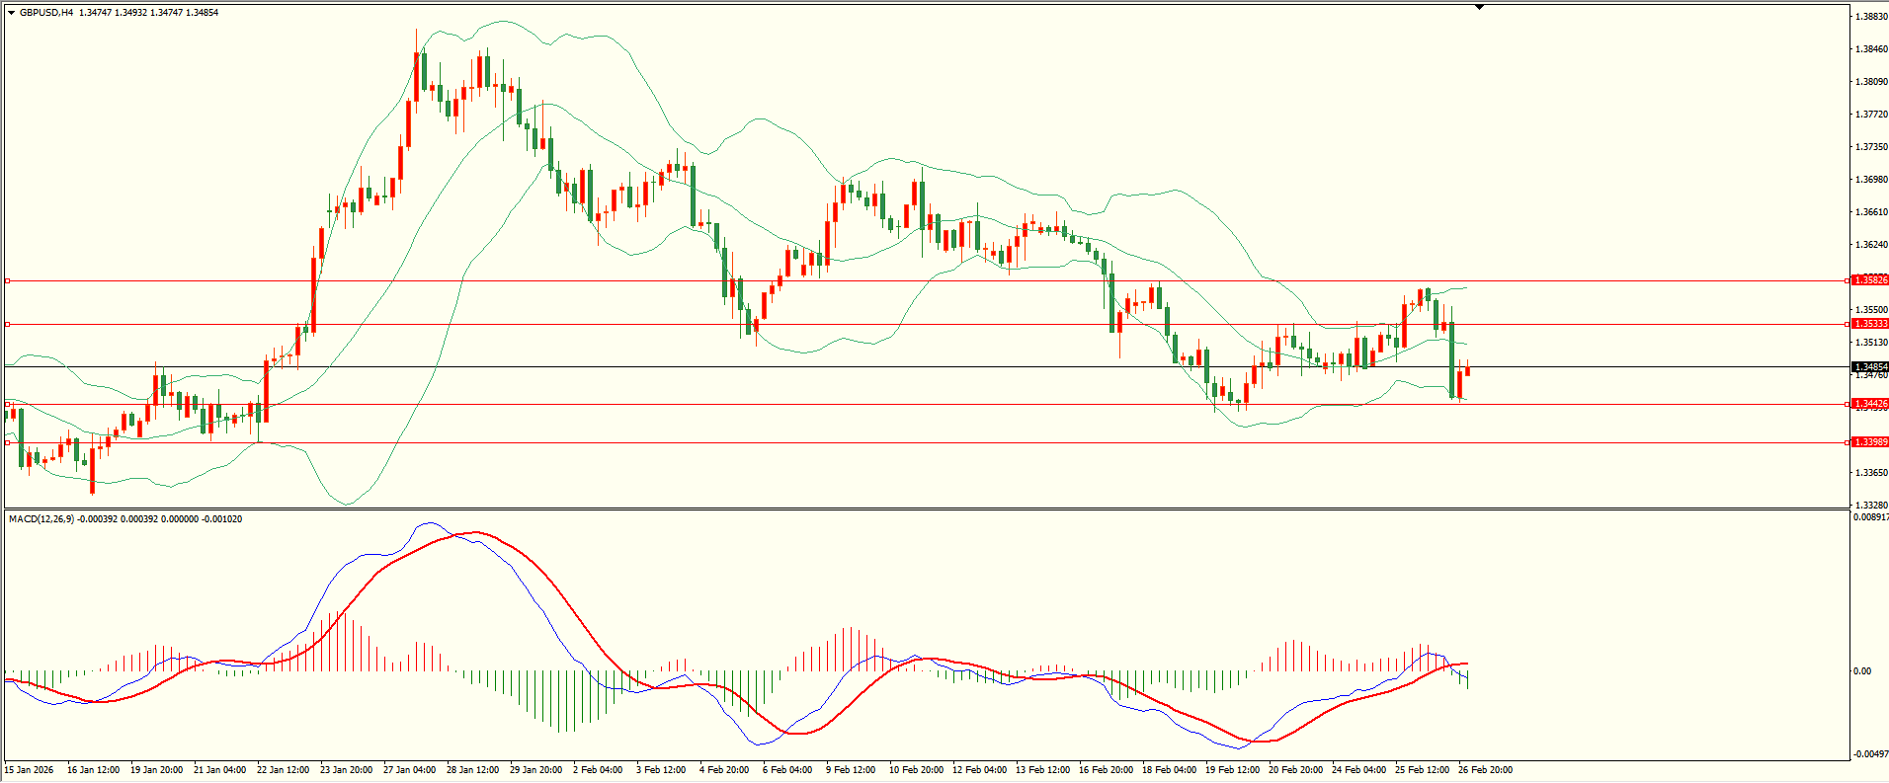Open the dropdown arrow beside GBPUSD,H4
This screenshot has width=1889, height=783.
coord(11,13)
